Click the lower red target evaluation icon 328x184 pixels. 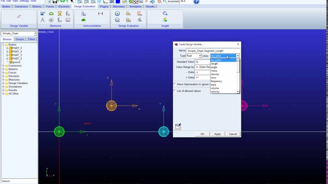pyautogui.click(x=117, y=20)
